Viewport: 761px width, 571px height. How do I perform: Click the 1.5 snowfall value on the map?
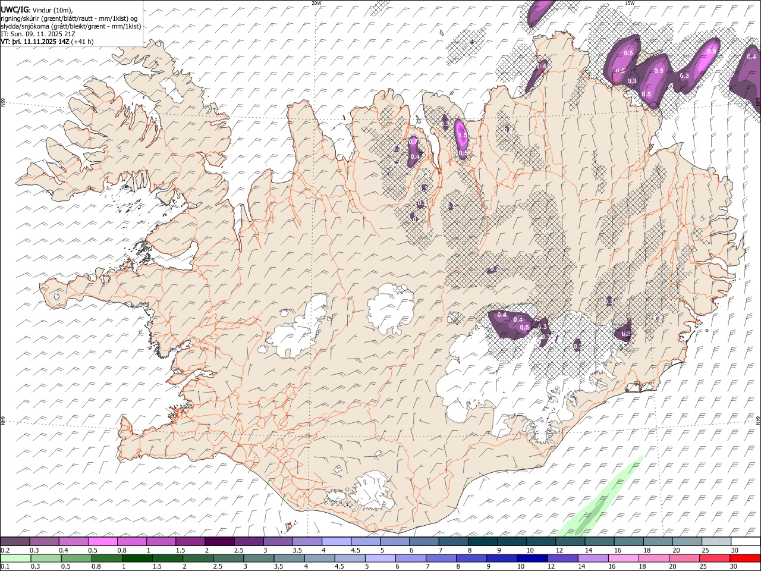(463, 136)
